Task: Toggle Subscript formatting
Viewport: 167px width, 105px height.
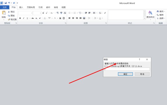Action: [x=36, y=18]
